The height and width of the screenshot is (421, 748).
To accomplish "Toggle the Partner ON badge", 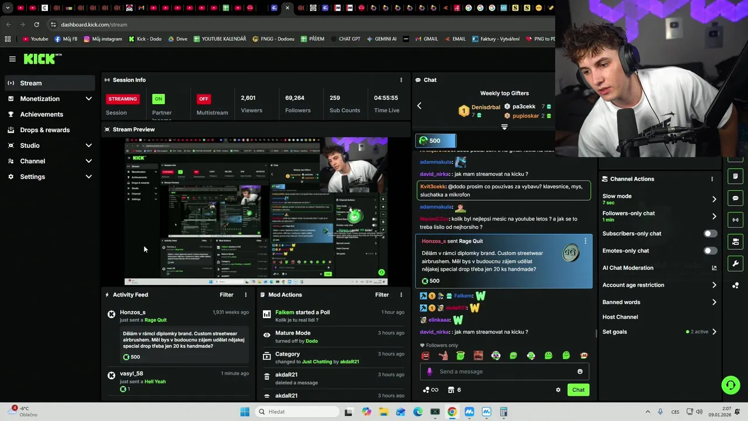I will (x=158, y=99).
